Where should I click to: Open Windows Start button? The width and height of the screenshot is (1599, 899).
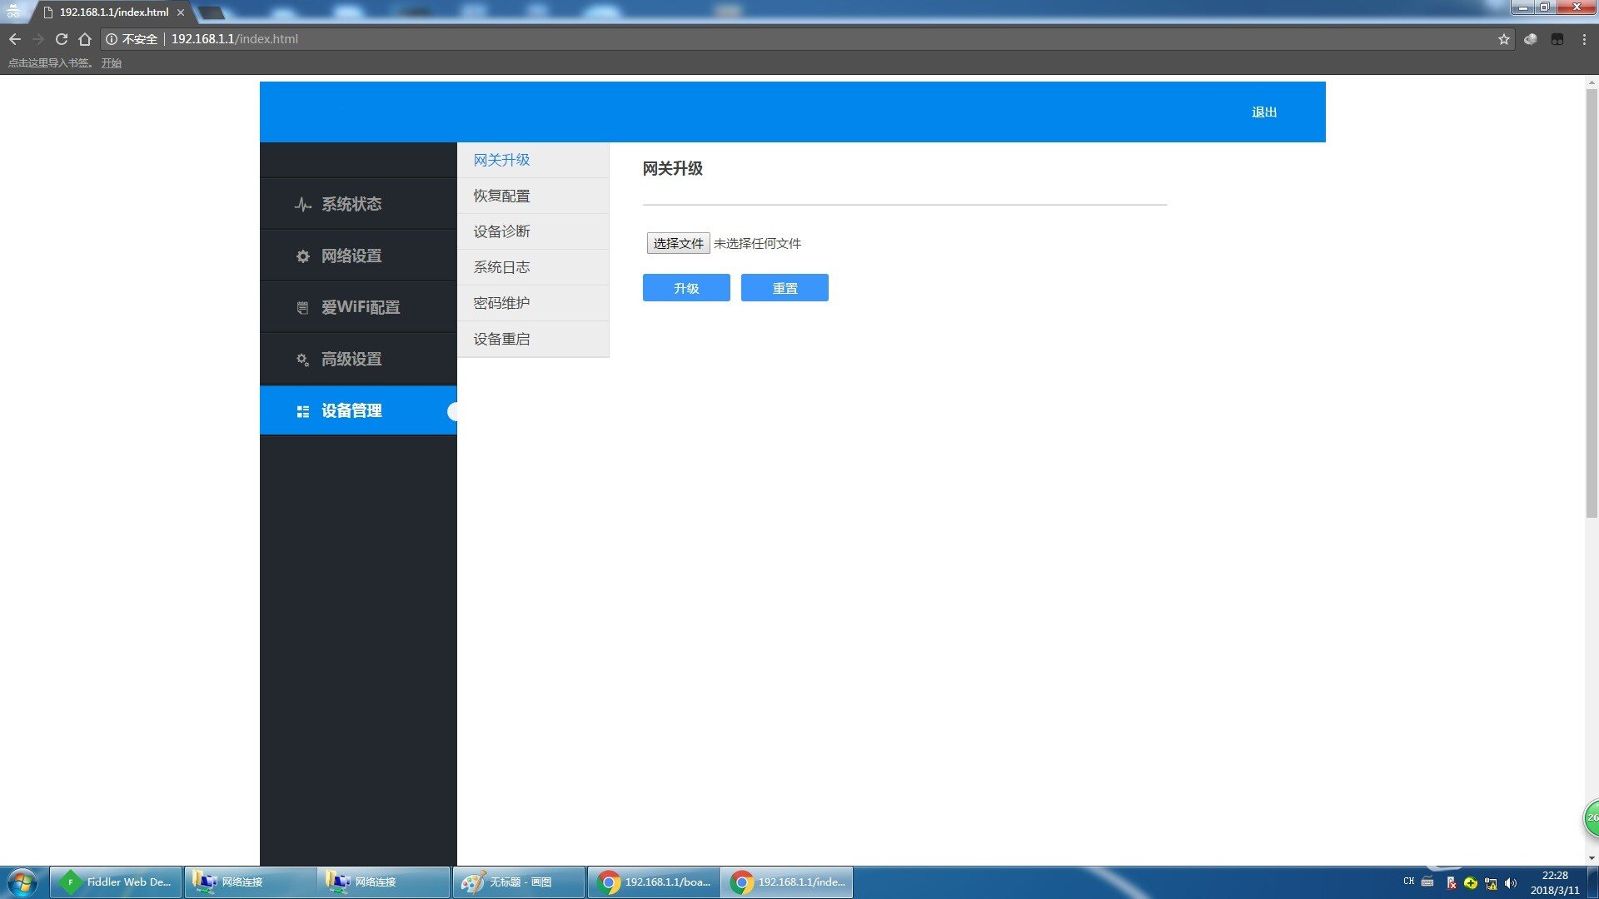click(22, 882)
